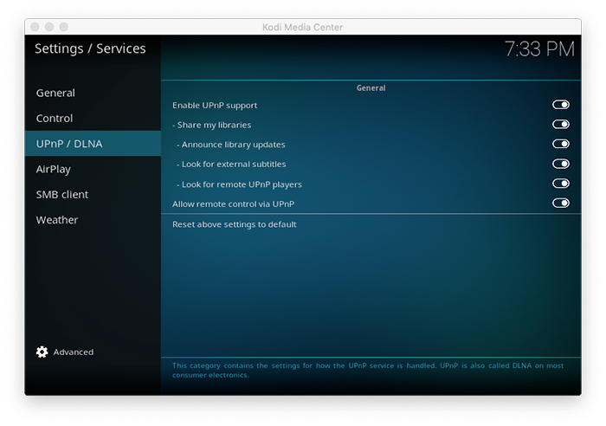This screenshot has width=606, height=426.
Task: Toggle Look for external subtitles switch
Action: pyautogui.click(x=560, y=164)
